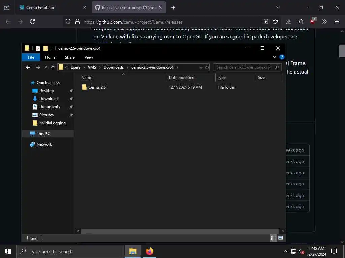Image resolution: width=345 pixels, height=258 pixels.
Task: Close the Releases cemu-project tab
Action: [x=160, y=8]
